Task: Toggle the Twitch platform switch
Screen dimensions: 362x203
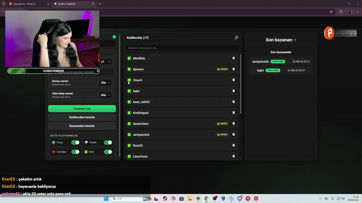Action: (108, 142)
